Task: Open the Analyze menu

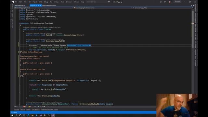Action: [57, 2]
